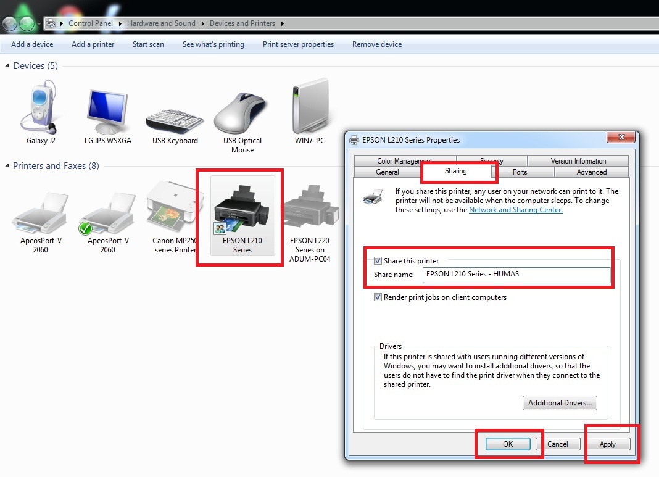The image size is (659, 477).
Task: Click the printer icon in Properties title bar
Action: (354, 140)
